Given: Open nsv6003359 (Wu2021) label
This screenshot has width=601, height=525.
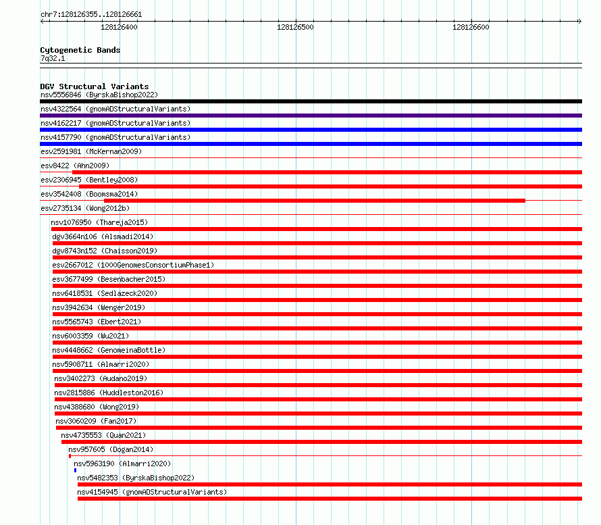Looking at the screenshot, I should 90,336.
